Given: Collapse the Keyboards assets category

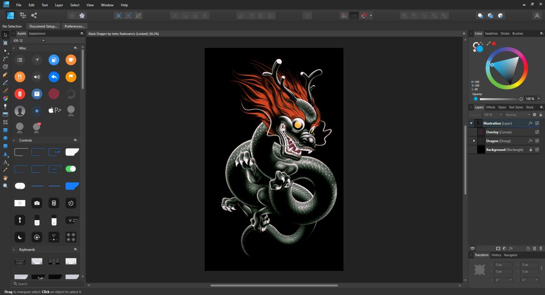Looking at the screenshot, I should click(14, 250).
